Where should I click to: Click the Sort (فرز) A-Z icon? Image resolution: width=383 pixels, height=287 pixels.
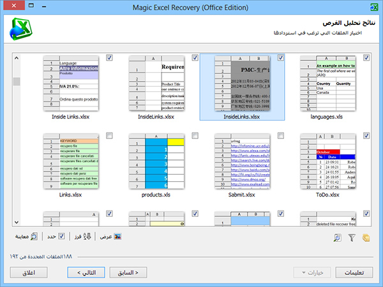87,236
